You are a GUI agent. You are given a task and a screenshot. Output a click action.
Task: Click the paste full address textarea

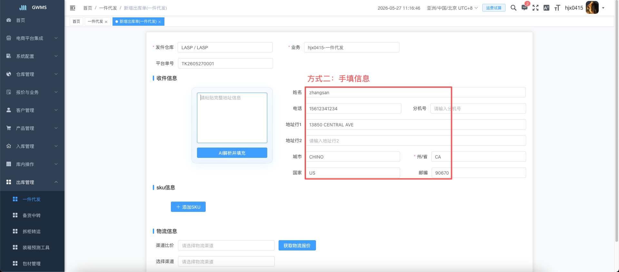point(232,118)
